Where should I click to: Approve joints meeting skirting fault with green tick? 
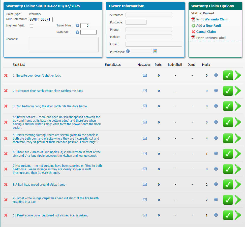click(228, 138)
